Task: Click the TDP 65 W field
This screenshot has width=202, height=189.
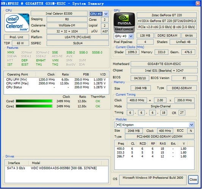Action: pyautogui.click(x=20, y=43)
